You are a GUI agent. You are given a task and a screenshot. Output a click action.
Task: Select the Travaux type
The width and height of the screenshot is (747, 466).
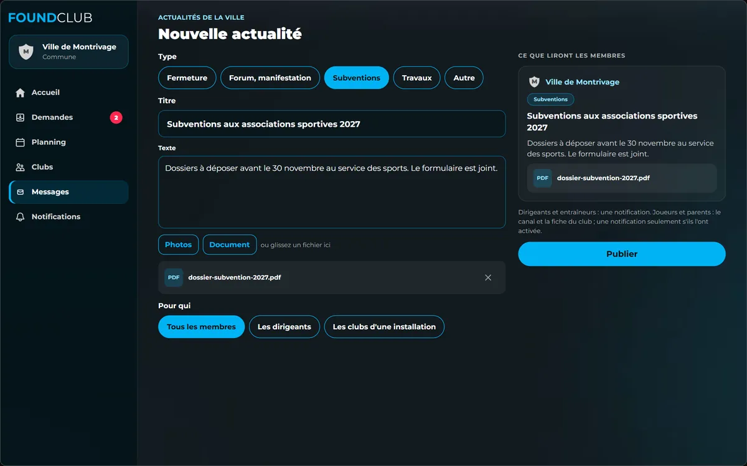(417, 78)
